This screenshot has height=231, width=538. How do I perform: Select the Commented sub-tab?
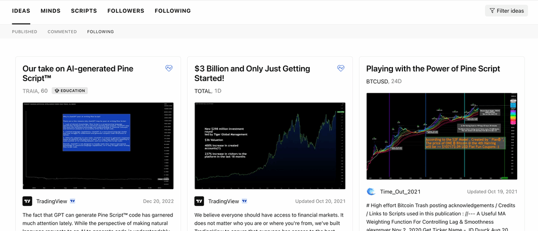[x=62, y=32]
